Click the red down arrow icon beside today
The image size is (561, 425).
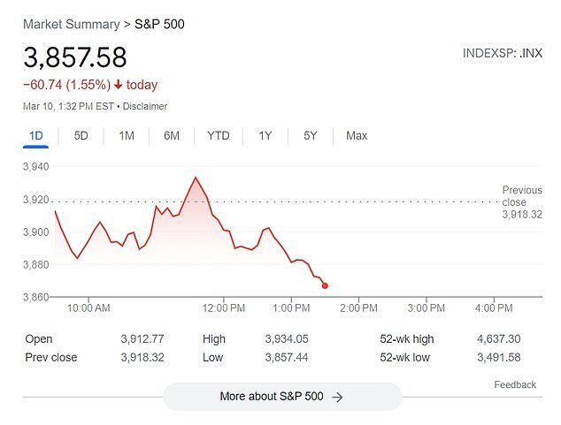coord(118,85)
